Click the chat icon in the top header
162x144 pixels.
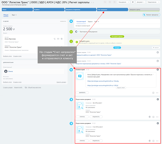point(114,2)
